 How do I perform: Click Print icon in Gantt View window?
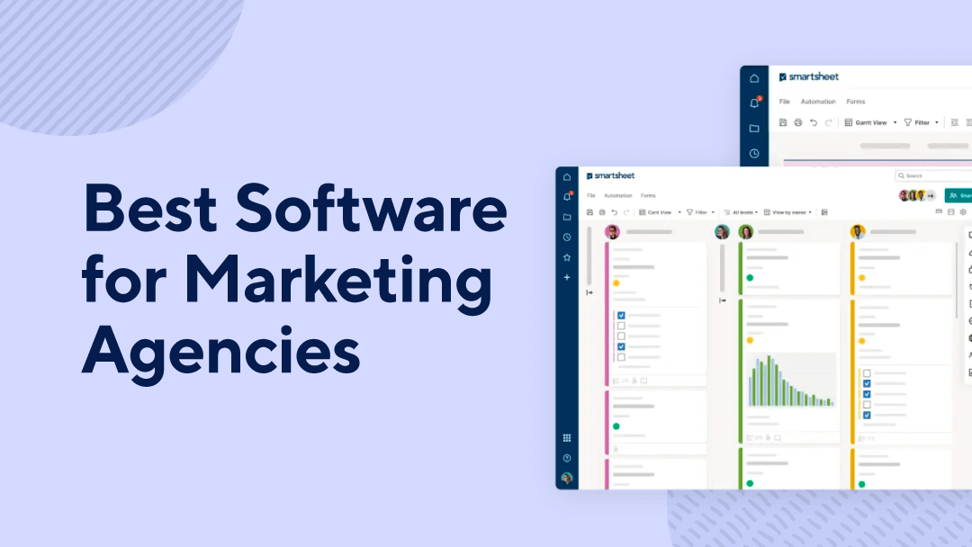[797, 122]
